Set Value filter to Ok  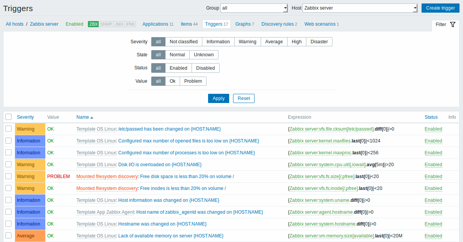173,81
